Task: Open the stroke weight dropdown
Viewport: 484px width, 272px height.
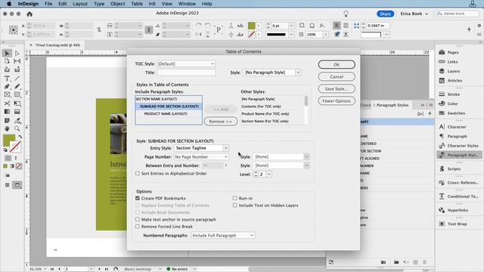Action: click(291, 26)
